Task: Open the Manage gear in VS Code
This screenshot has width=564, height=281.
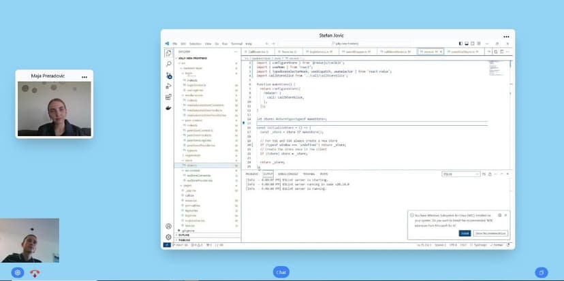Action: pyautogui.click(x=168, y=237)
